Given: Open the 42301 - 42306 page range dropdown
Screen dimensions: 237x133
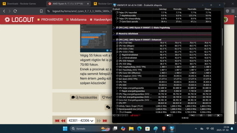Looking at the screenshot, I should pyautogui.click(x=81, y=121).
